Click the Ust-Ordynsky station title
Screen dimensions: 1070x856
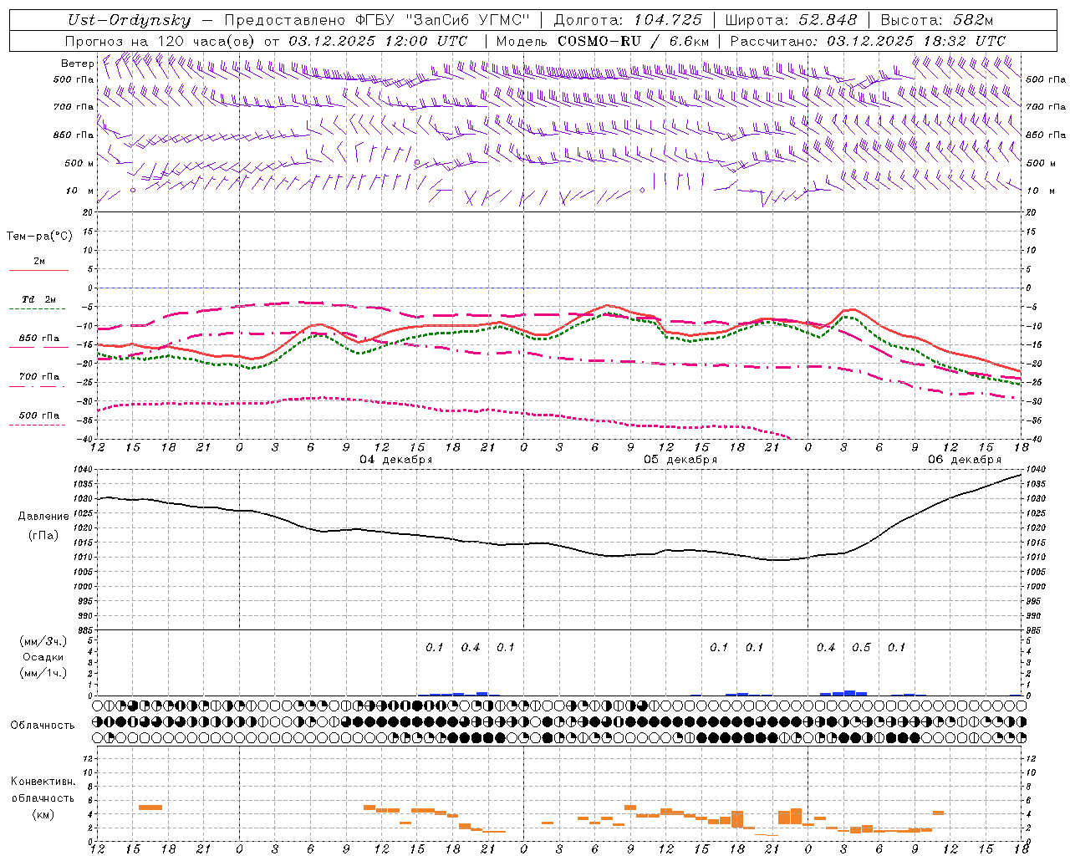pyautogui.click(x=129, y=20)
